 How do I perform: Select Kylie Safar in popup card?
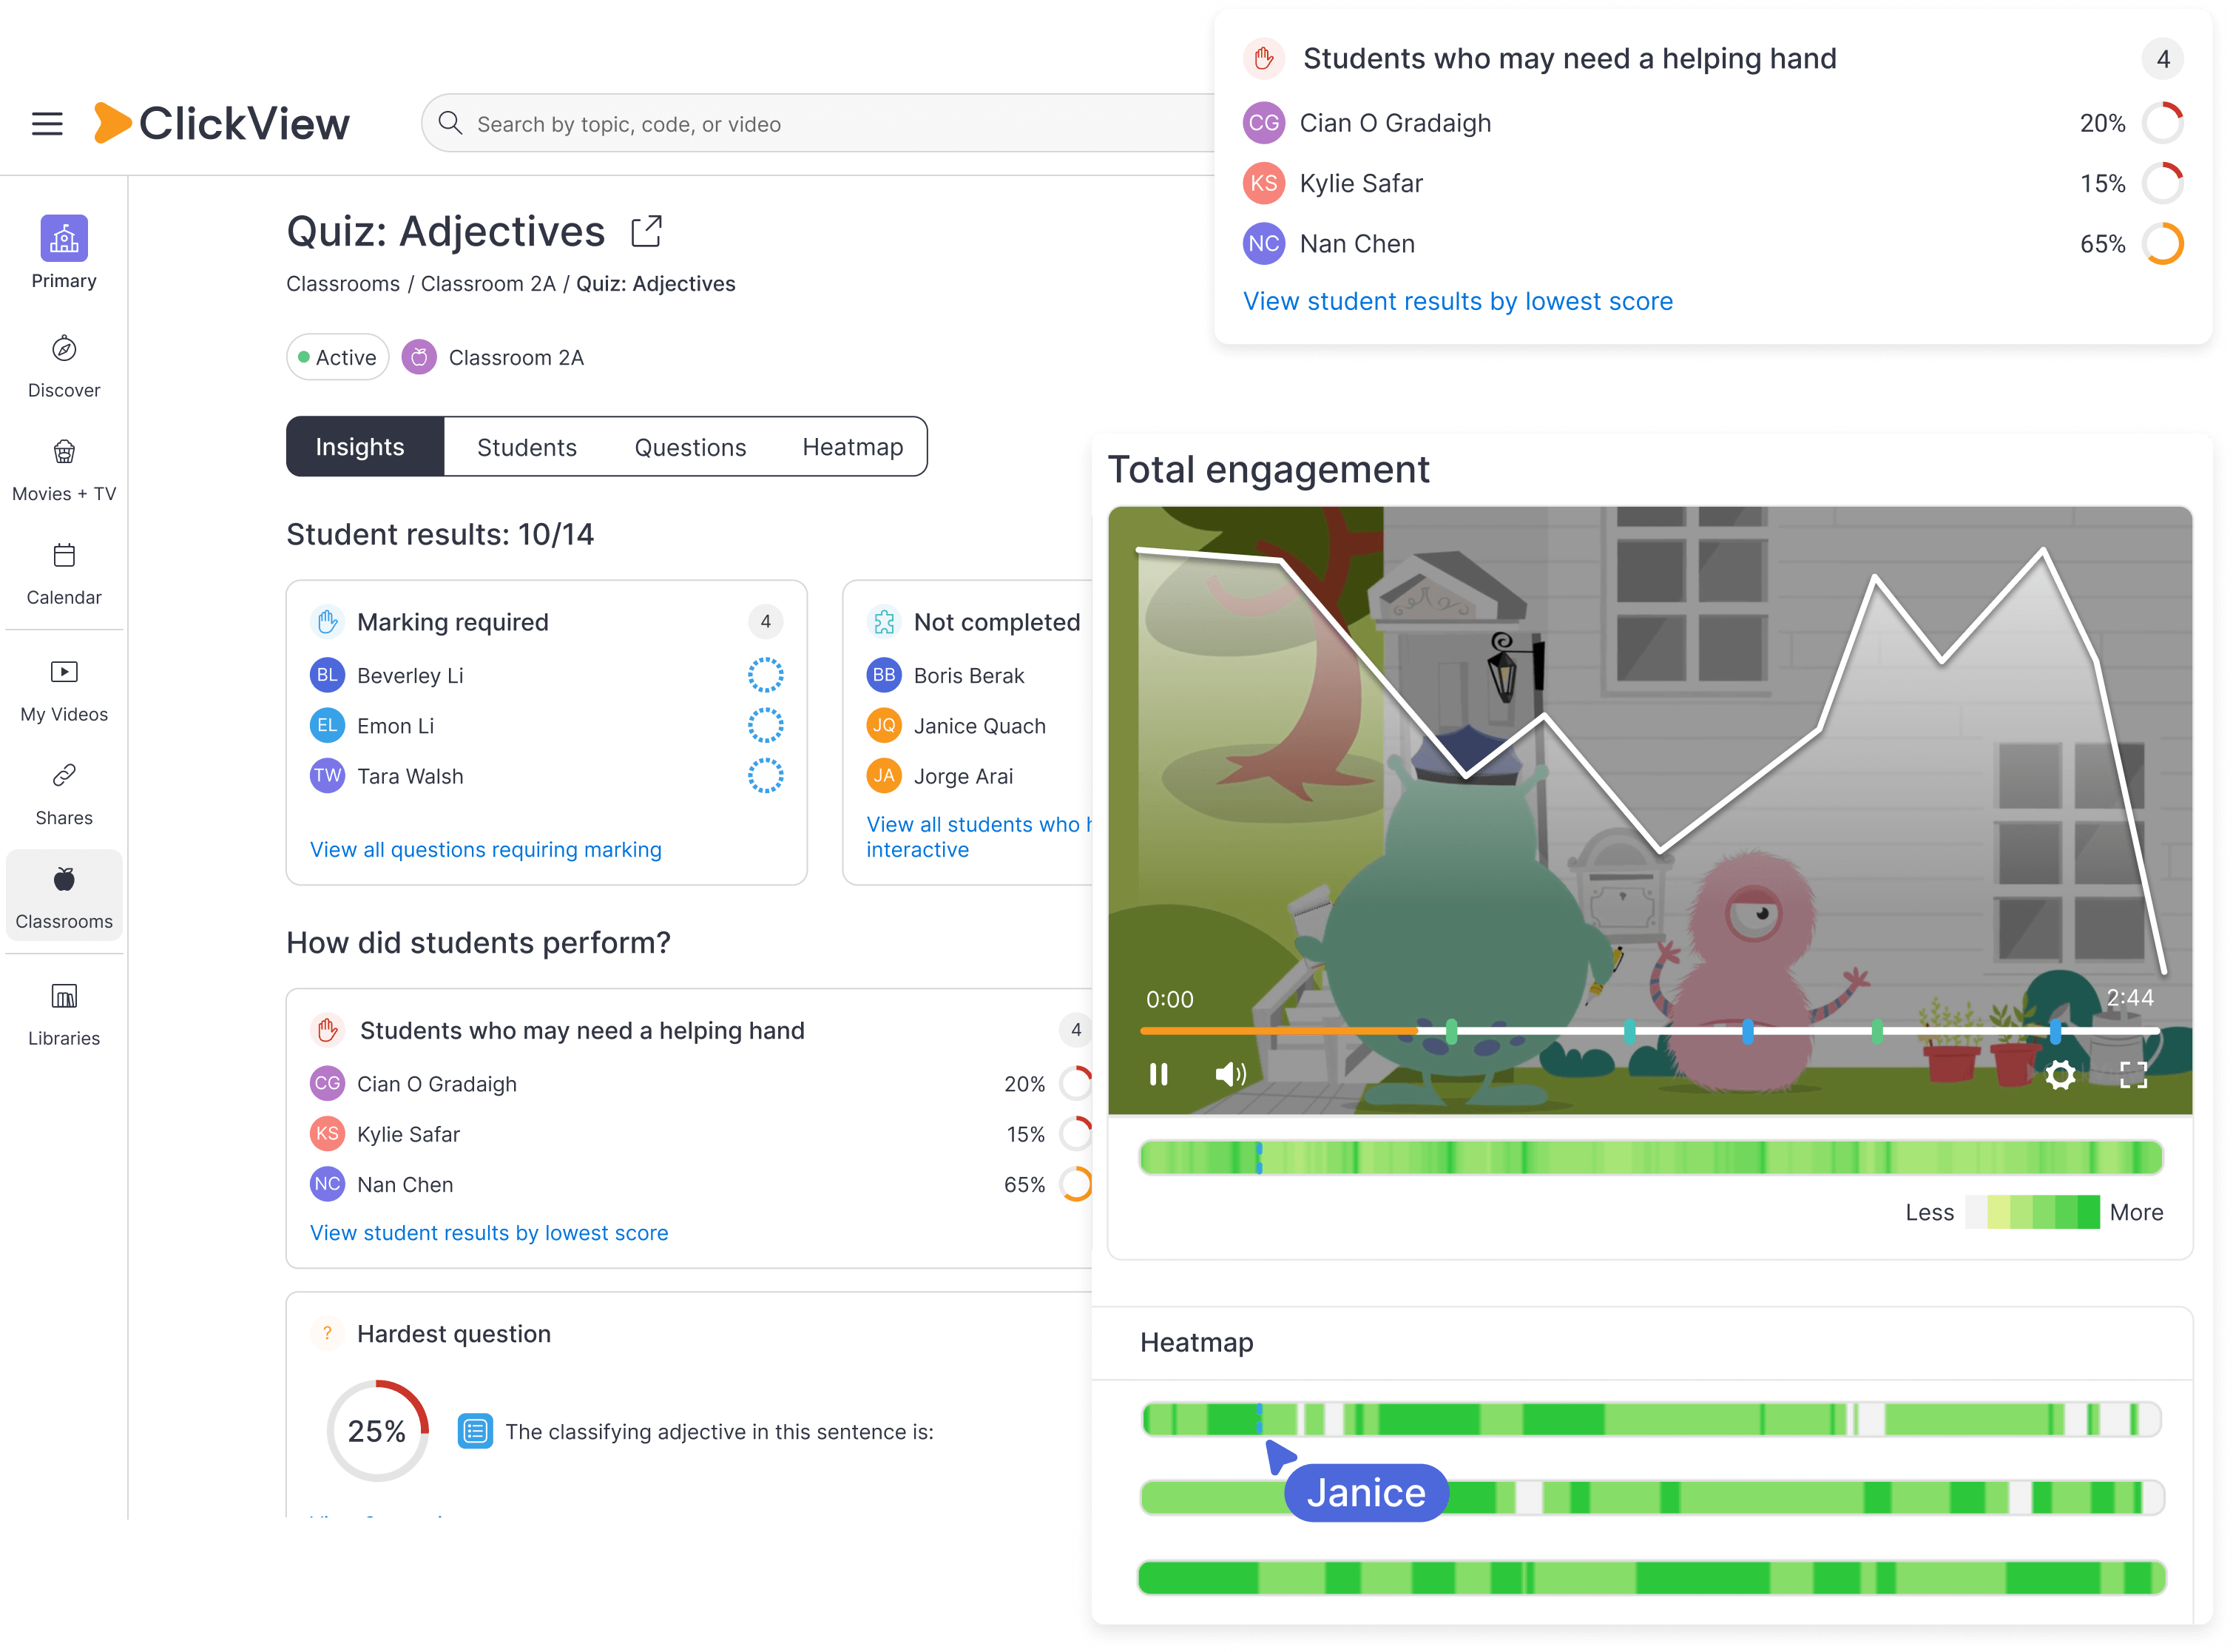tap(1713, 183)
